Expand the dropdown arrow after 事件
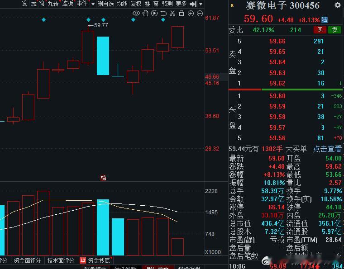This screenshot has width=344, height=269. tap(93, 4)
